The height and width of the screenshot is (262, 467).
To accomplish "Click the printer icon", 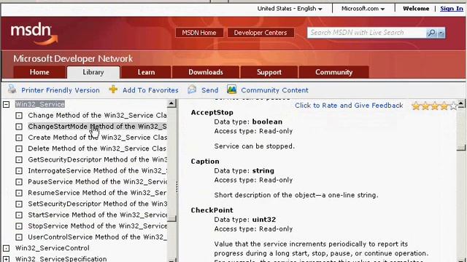I will (x=12, y=90).
